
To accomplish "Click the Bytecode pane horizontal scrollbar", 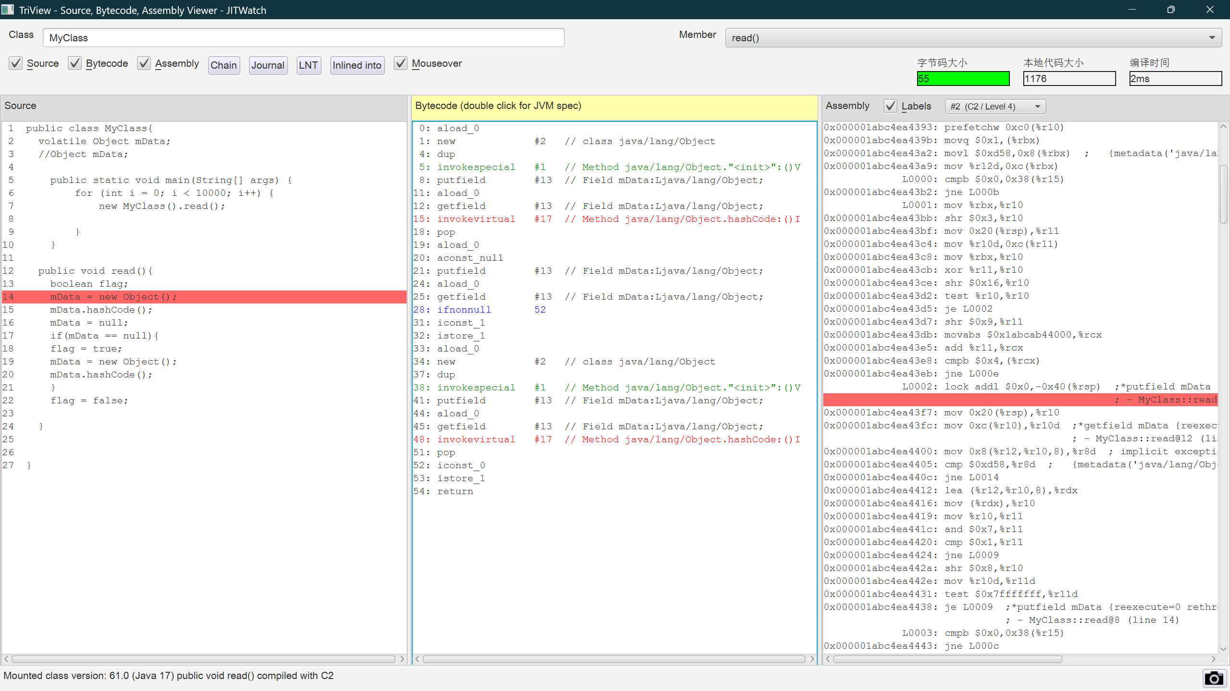I will click(x=614, y=659).
